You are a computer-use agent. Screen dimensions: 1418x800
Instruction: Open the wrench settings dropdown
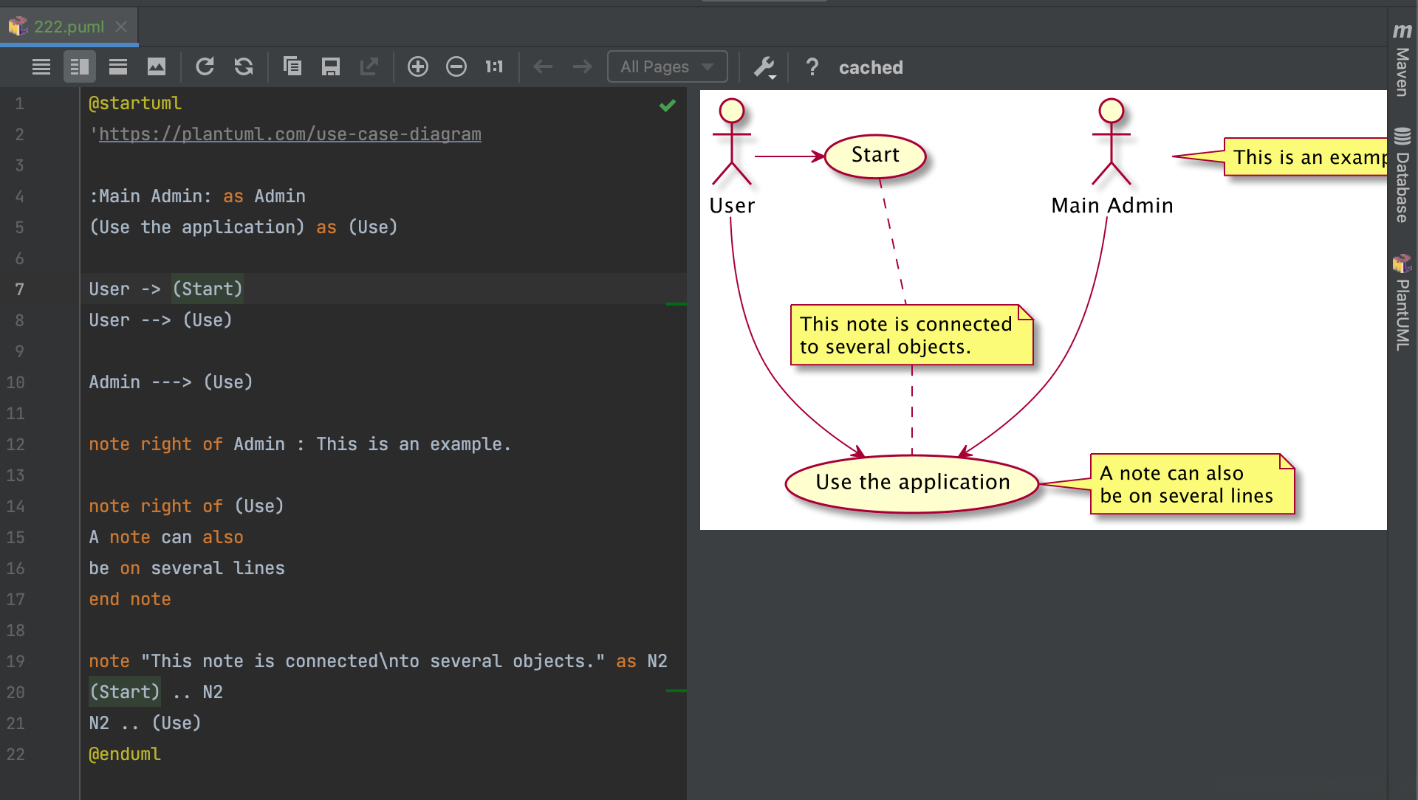tap(765, 68)
